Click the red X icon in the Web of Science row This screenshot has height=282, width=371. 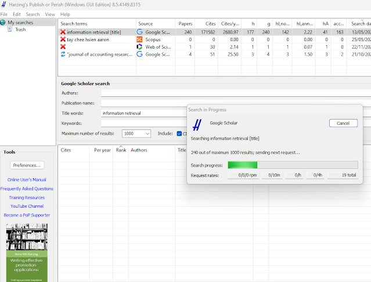(x=63, y=47)
